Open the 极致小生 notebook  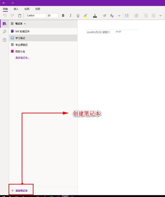[43, 51]
